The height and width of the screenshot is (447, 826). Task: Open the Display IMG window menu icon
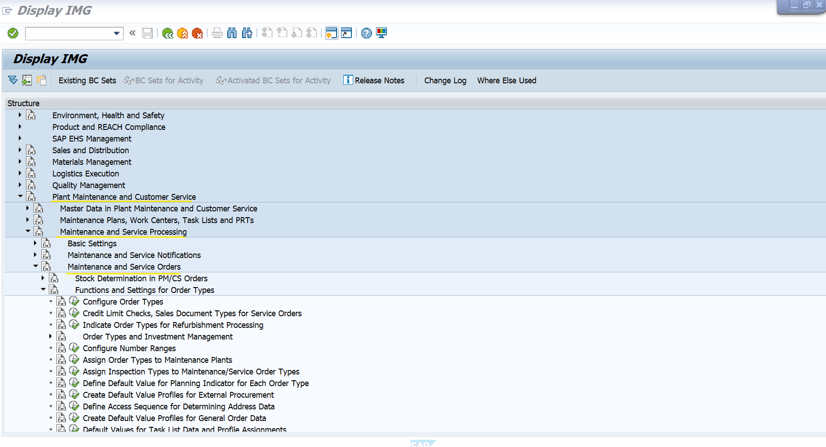tap(7, 11)
